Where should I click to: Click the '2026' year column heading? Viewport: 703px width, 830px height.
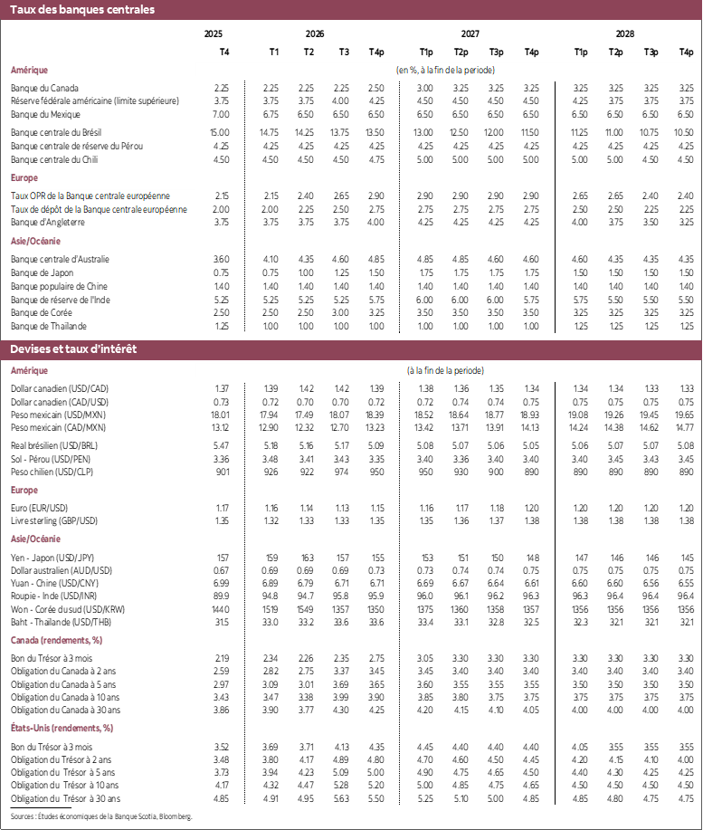click(x=315, y=33)
